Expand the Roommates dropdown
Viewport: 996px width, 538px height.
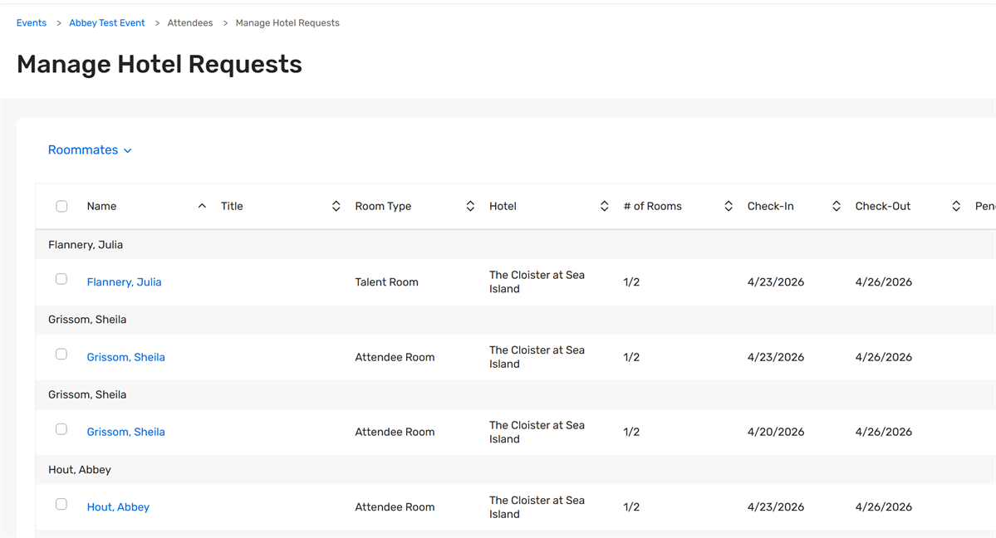90,150
